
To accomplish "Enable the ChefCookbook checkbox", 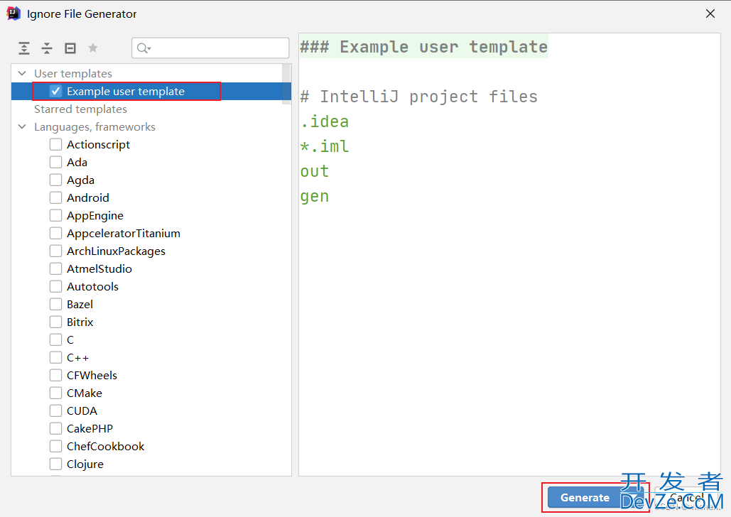I will click(55, 446).
